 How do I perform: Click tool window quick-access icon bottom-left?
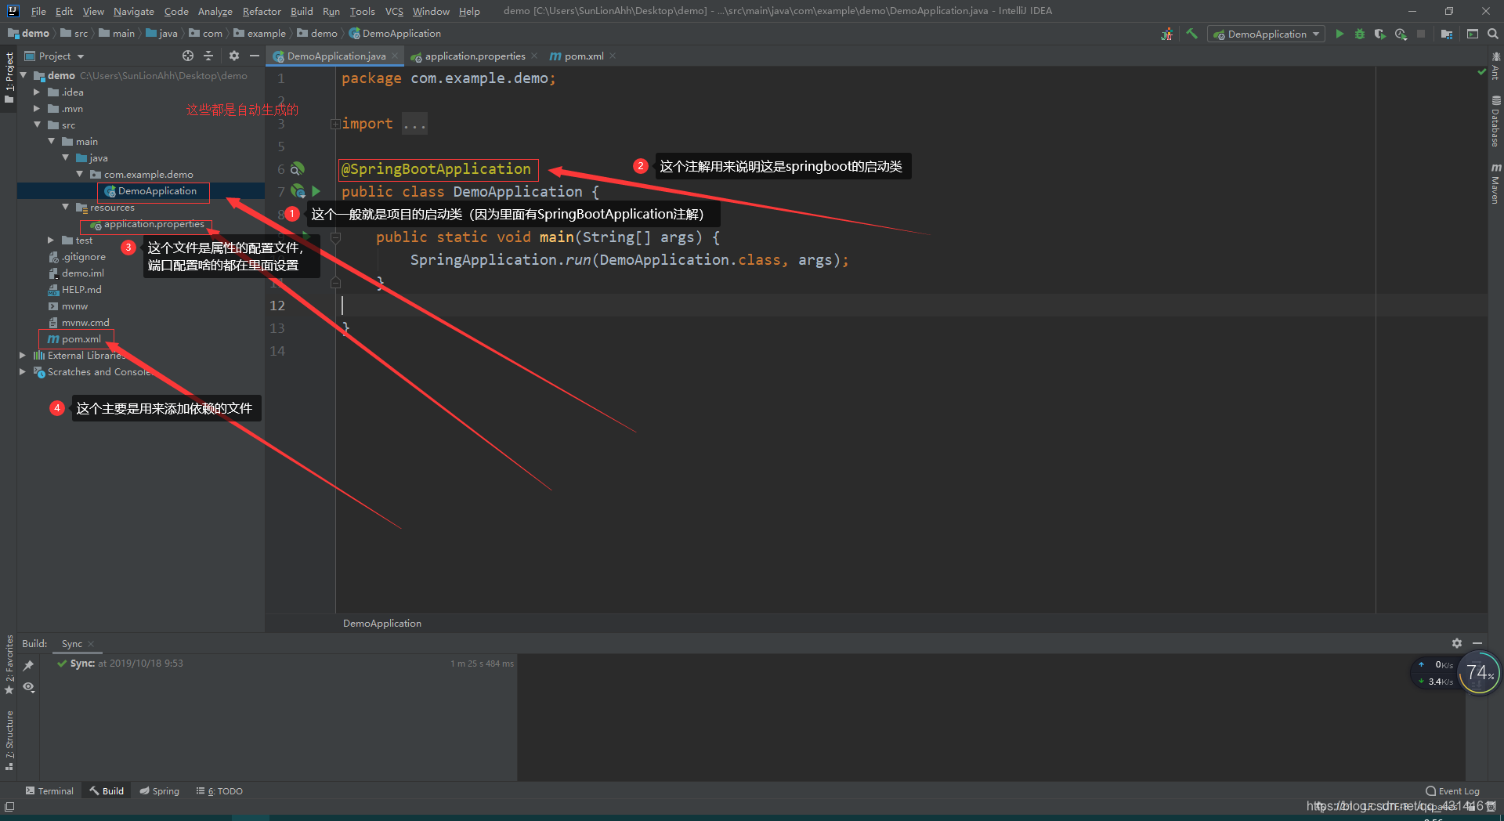click(9, 806)
